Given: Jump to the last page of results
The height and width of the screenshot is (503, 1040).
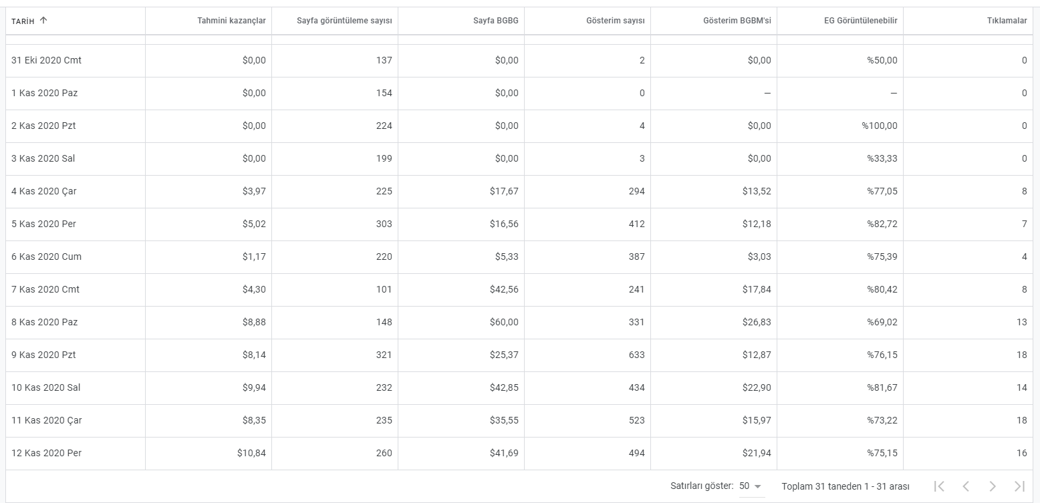Looking at the screenshot, I should coord(1019,486).
